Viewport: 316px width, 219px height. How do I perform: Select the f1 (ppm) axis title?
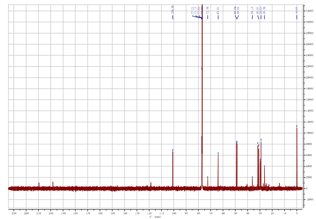tap(155, 217)
